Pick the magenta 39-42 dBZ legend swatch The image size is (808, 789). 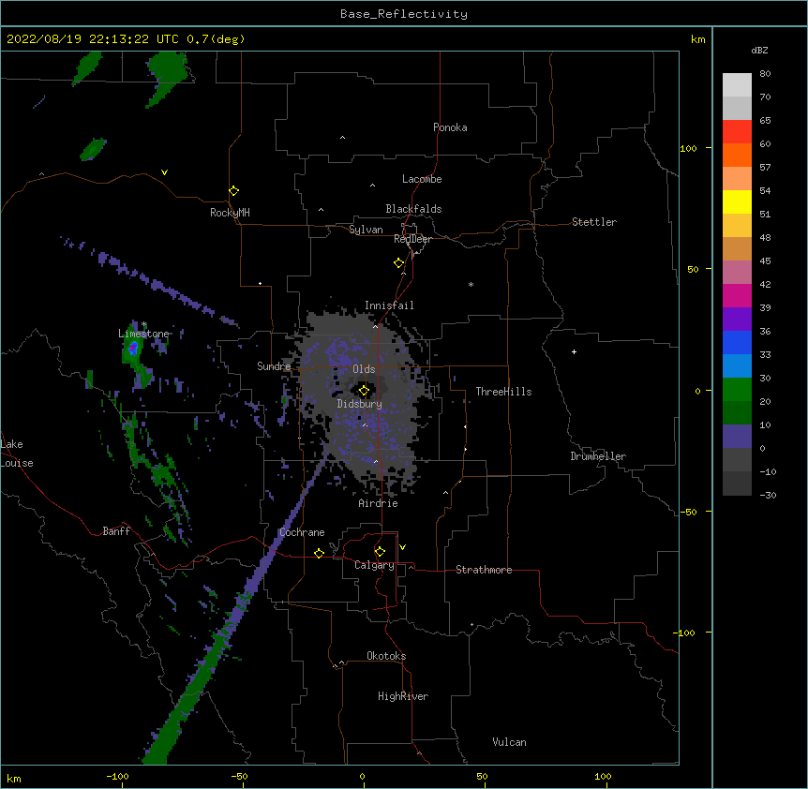point(737,295)
